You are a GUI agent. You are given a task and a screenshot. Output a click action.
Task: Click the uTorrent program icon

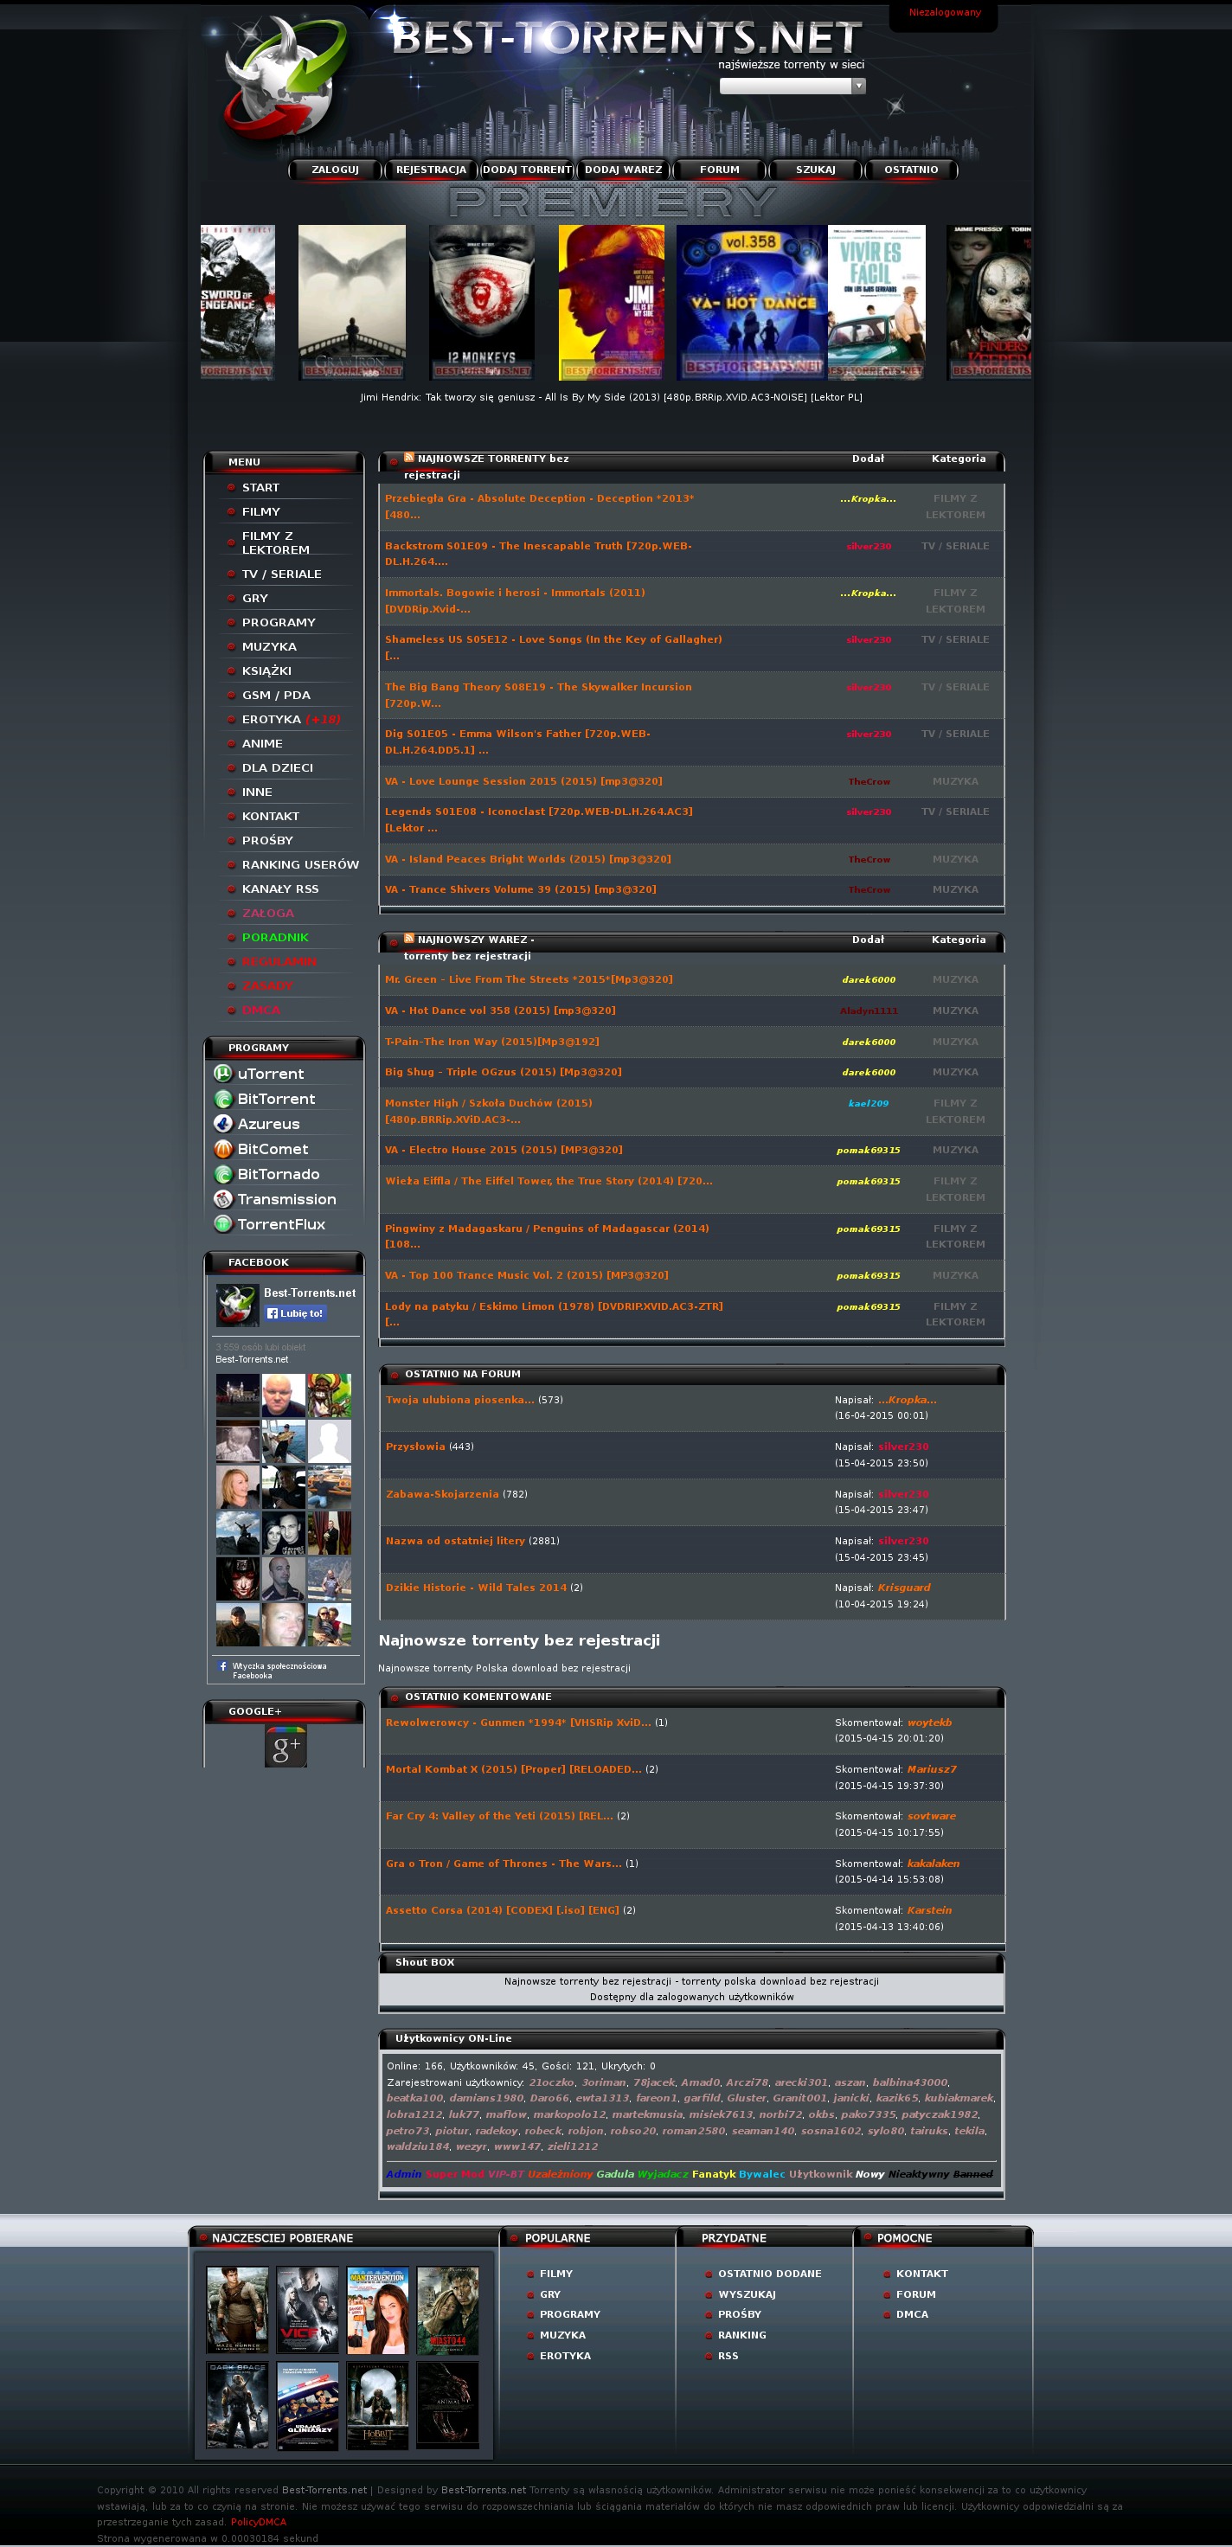(223, 1073)
